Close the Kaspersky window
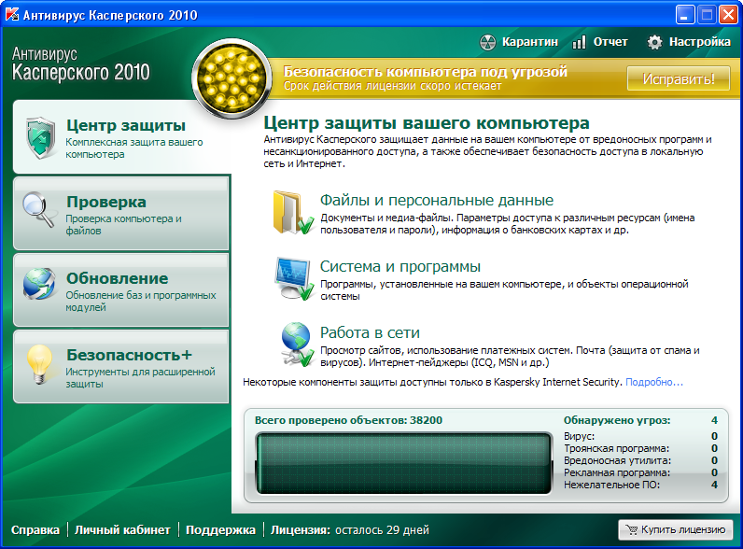The height and width of the screenshot is (549, 743). 728,15
